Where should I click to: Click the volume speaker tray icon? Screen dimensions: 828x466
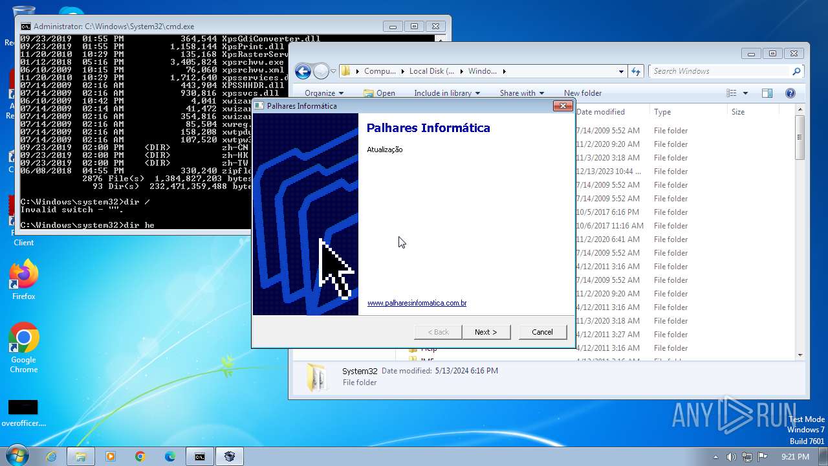point(732,457)
